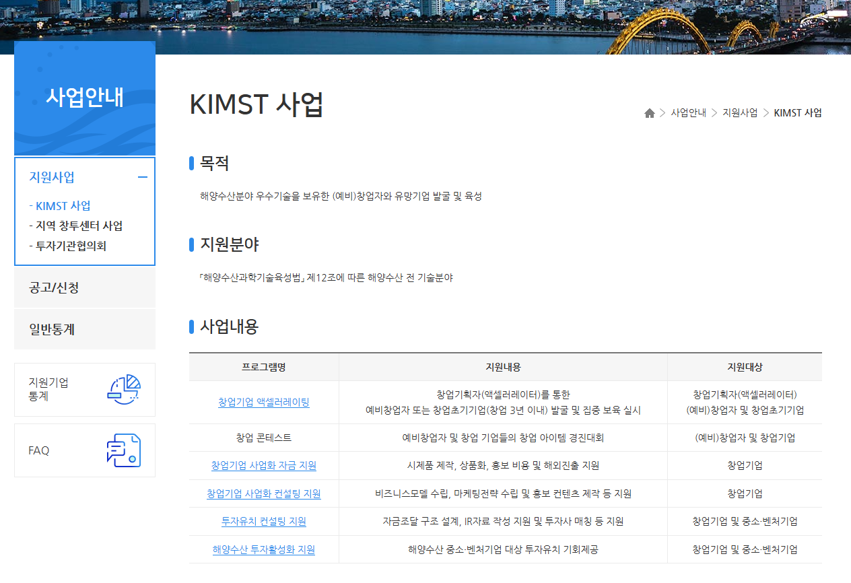This screenshot has height=583, width=851.
Task: Click the 지원대상 column header
Action: pyautogui.click(x=745, y=367)
